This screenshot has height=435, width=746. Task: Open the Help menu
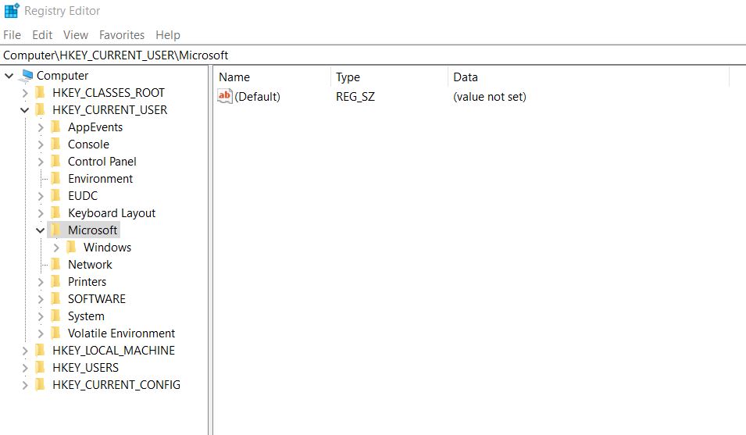[168, 34]
